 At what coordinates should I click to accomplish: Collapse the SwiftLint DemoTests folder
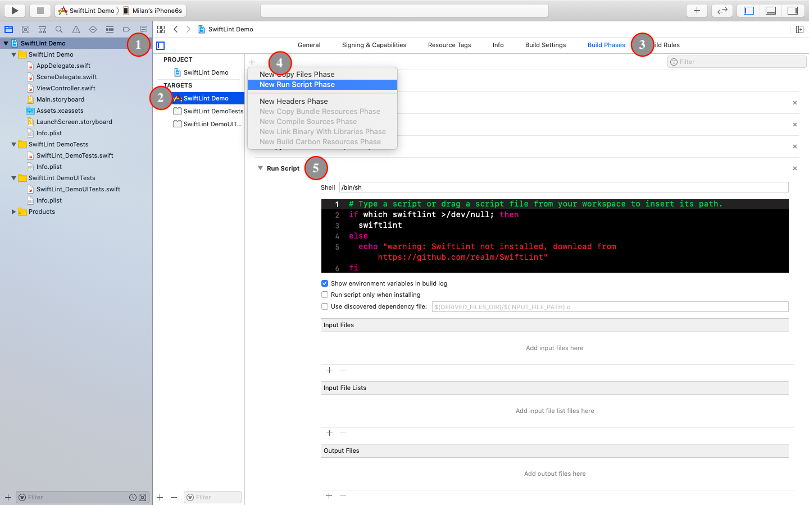pos(13,144)
